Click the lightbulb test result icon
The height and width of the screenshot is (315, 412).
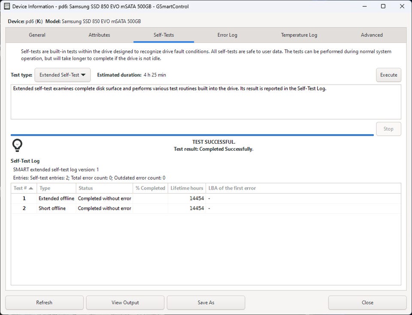(17, 145)
